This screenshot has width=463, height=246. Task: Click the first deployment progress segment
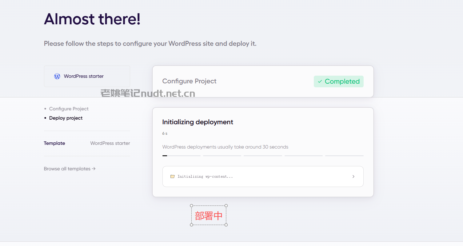pos(182,156)
